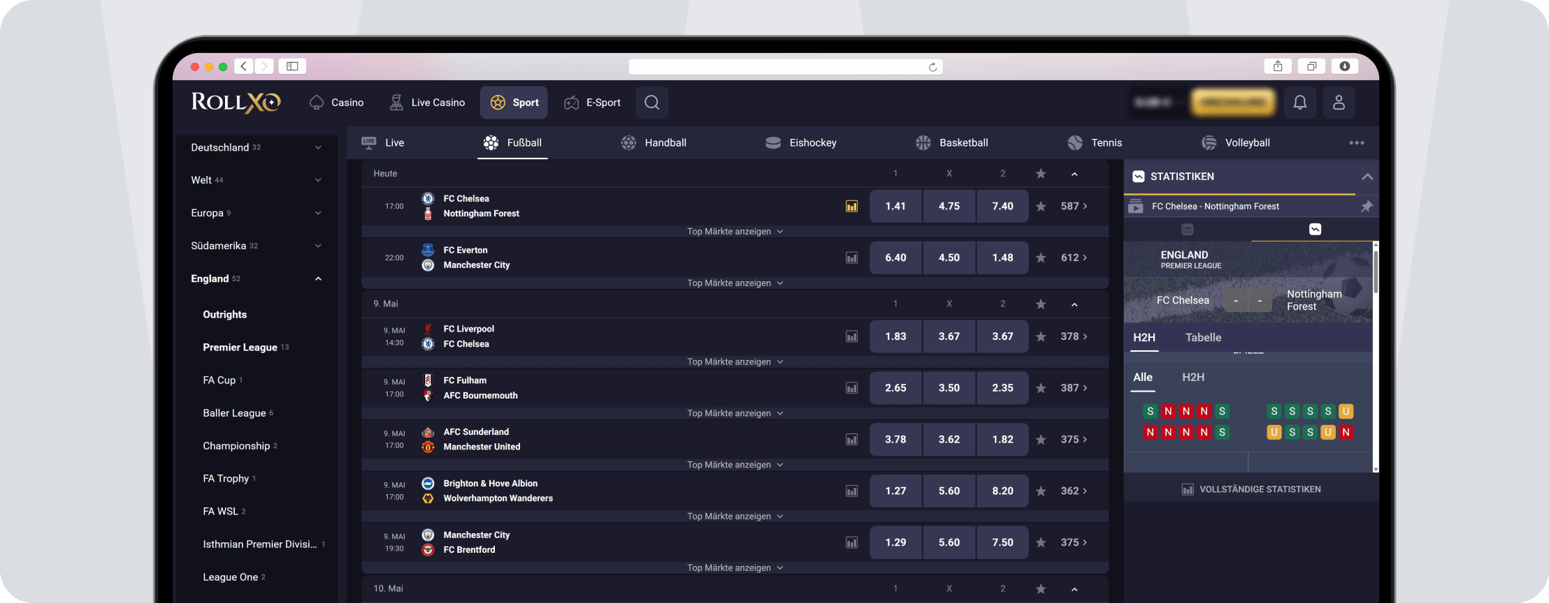Open statistics icon for FC Everton vs Manchester City
Screen dimensions: 1549x603
tap(851, 258)
